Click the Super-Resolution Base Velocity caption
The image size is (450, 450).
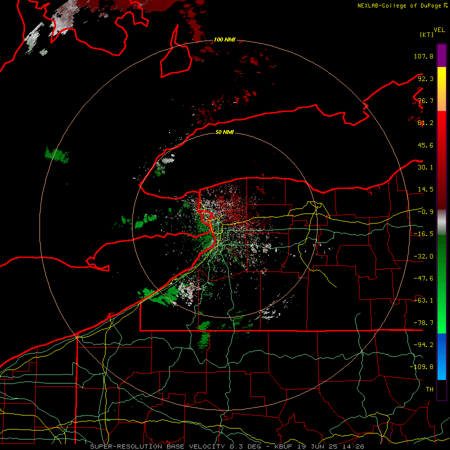click(227, 446)
